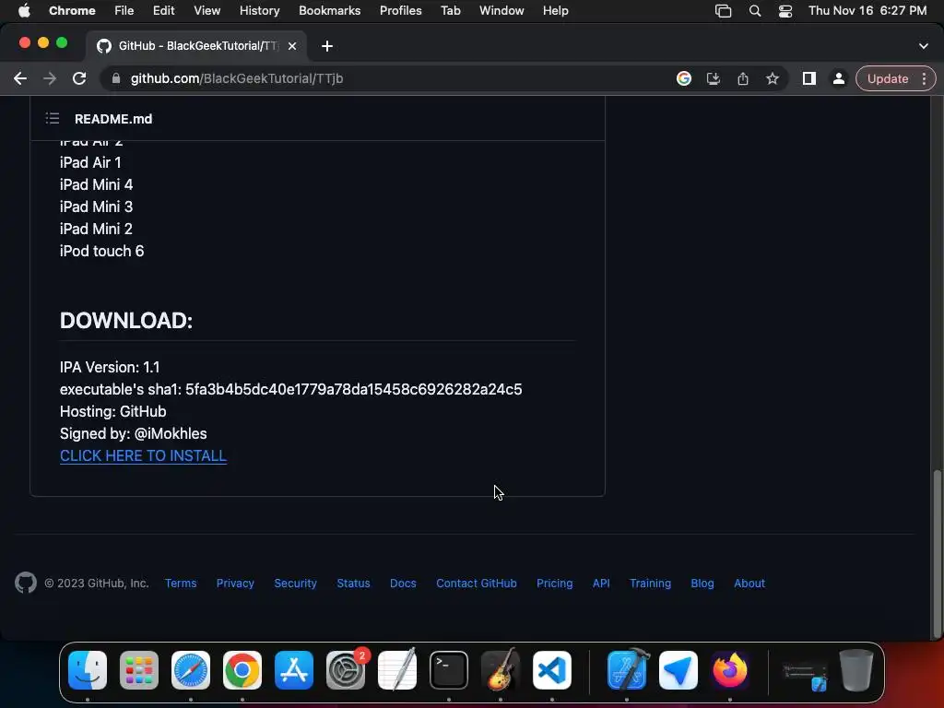Open the Status footer link

click(x=353, y=583)
